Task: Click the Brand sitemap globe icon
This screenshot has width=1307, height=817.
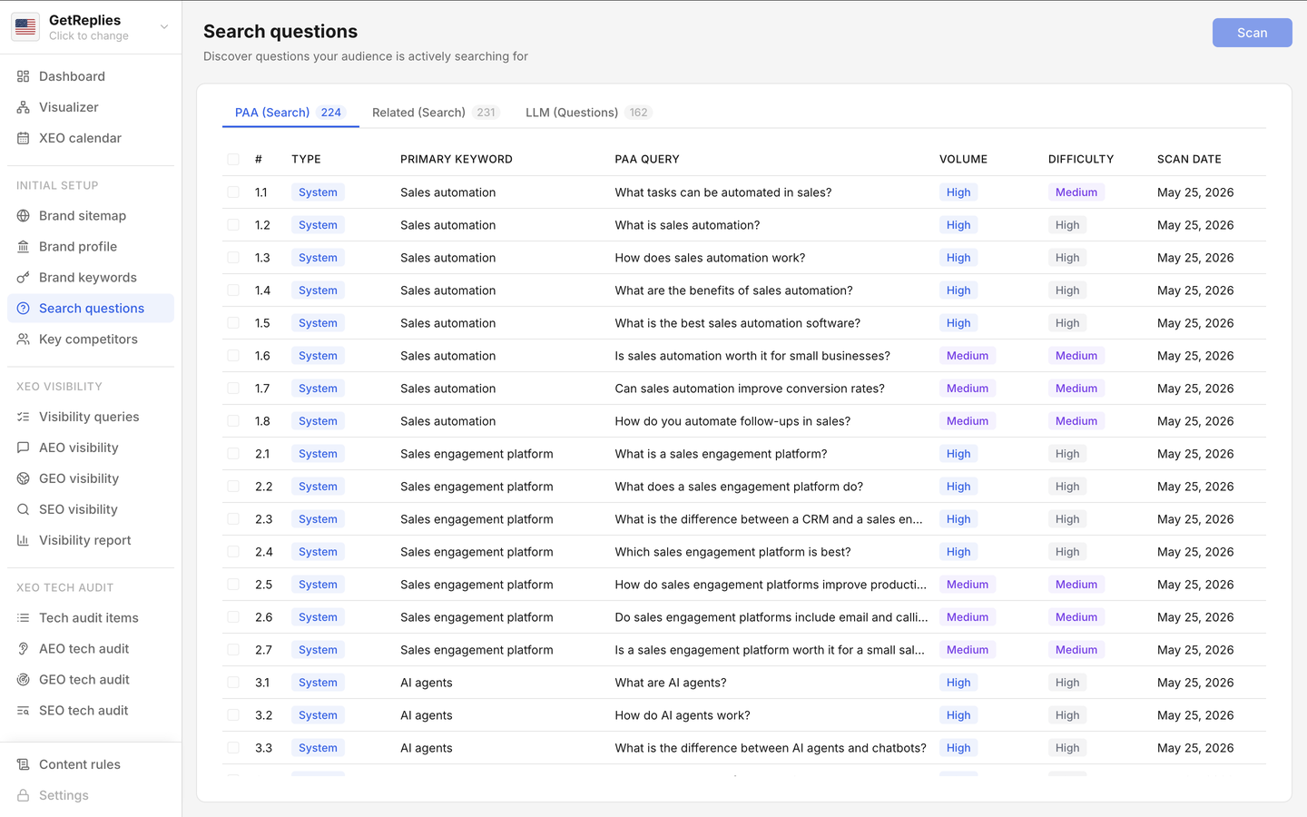Action: tap(24, 216)
